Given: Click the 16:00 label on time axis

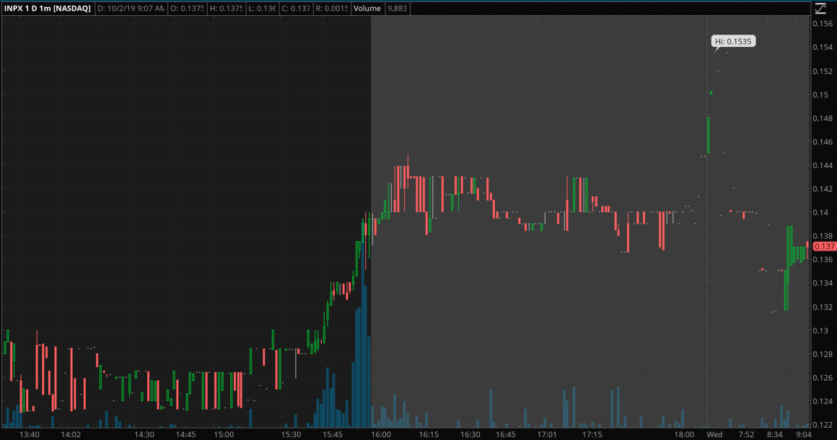Looking at the screenshot, I should [x=380, y=434].
